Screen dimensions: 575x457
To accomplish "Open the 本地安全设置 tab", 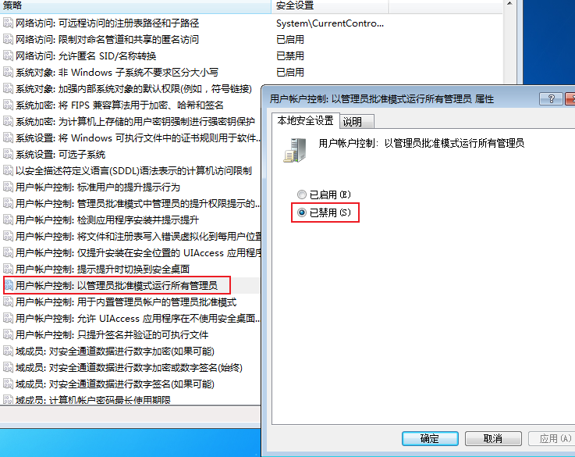I will click(306, 120).
